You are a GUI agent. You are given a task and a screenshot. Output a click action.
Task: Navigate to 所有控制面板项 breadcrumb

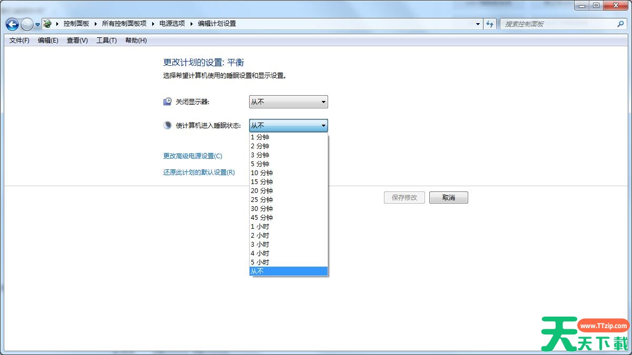tap(124, 24)
